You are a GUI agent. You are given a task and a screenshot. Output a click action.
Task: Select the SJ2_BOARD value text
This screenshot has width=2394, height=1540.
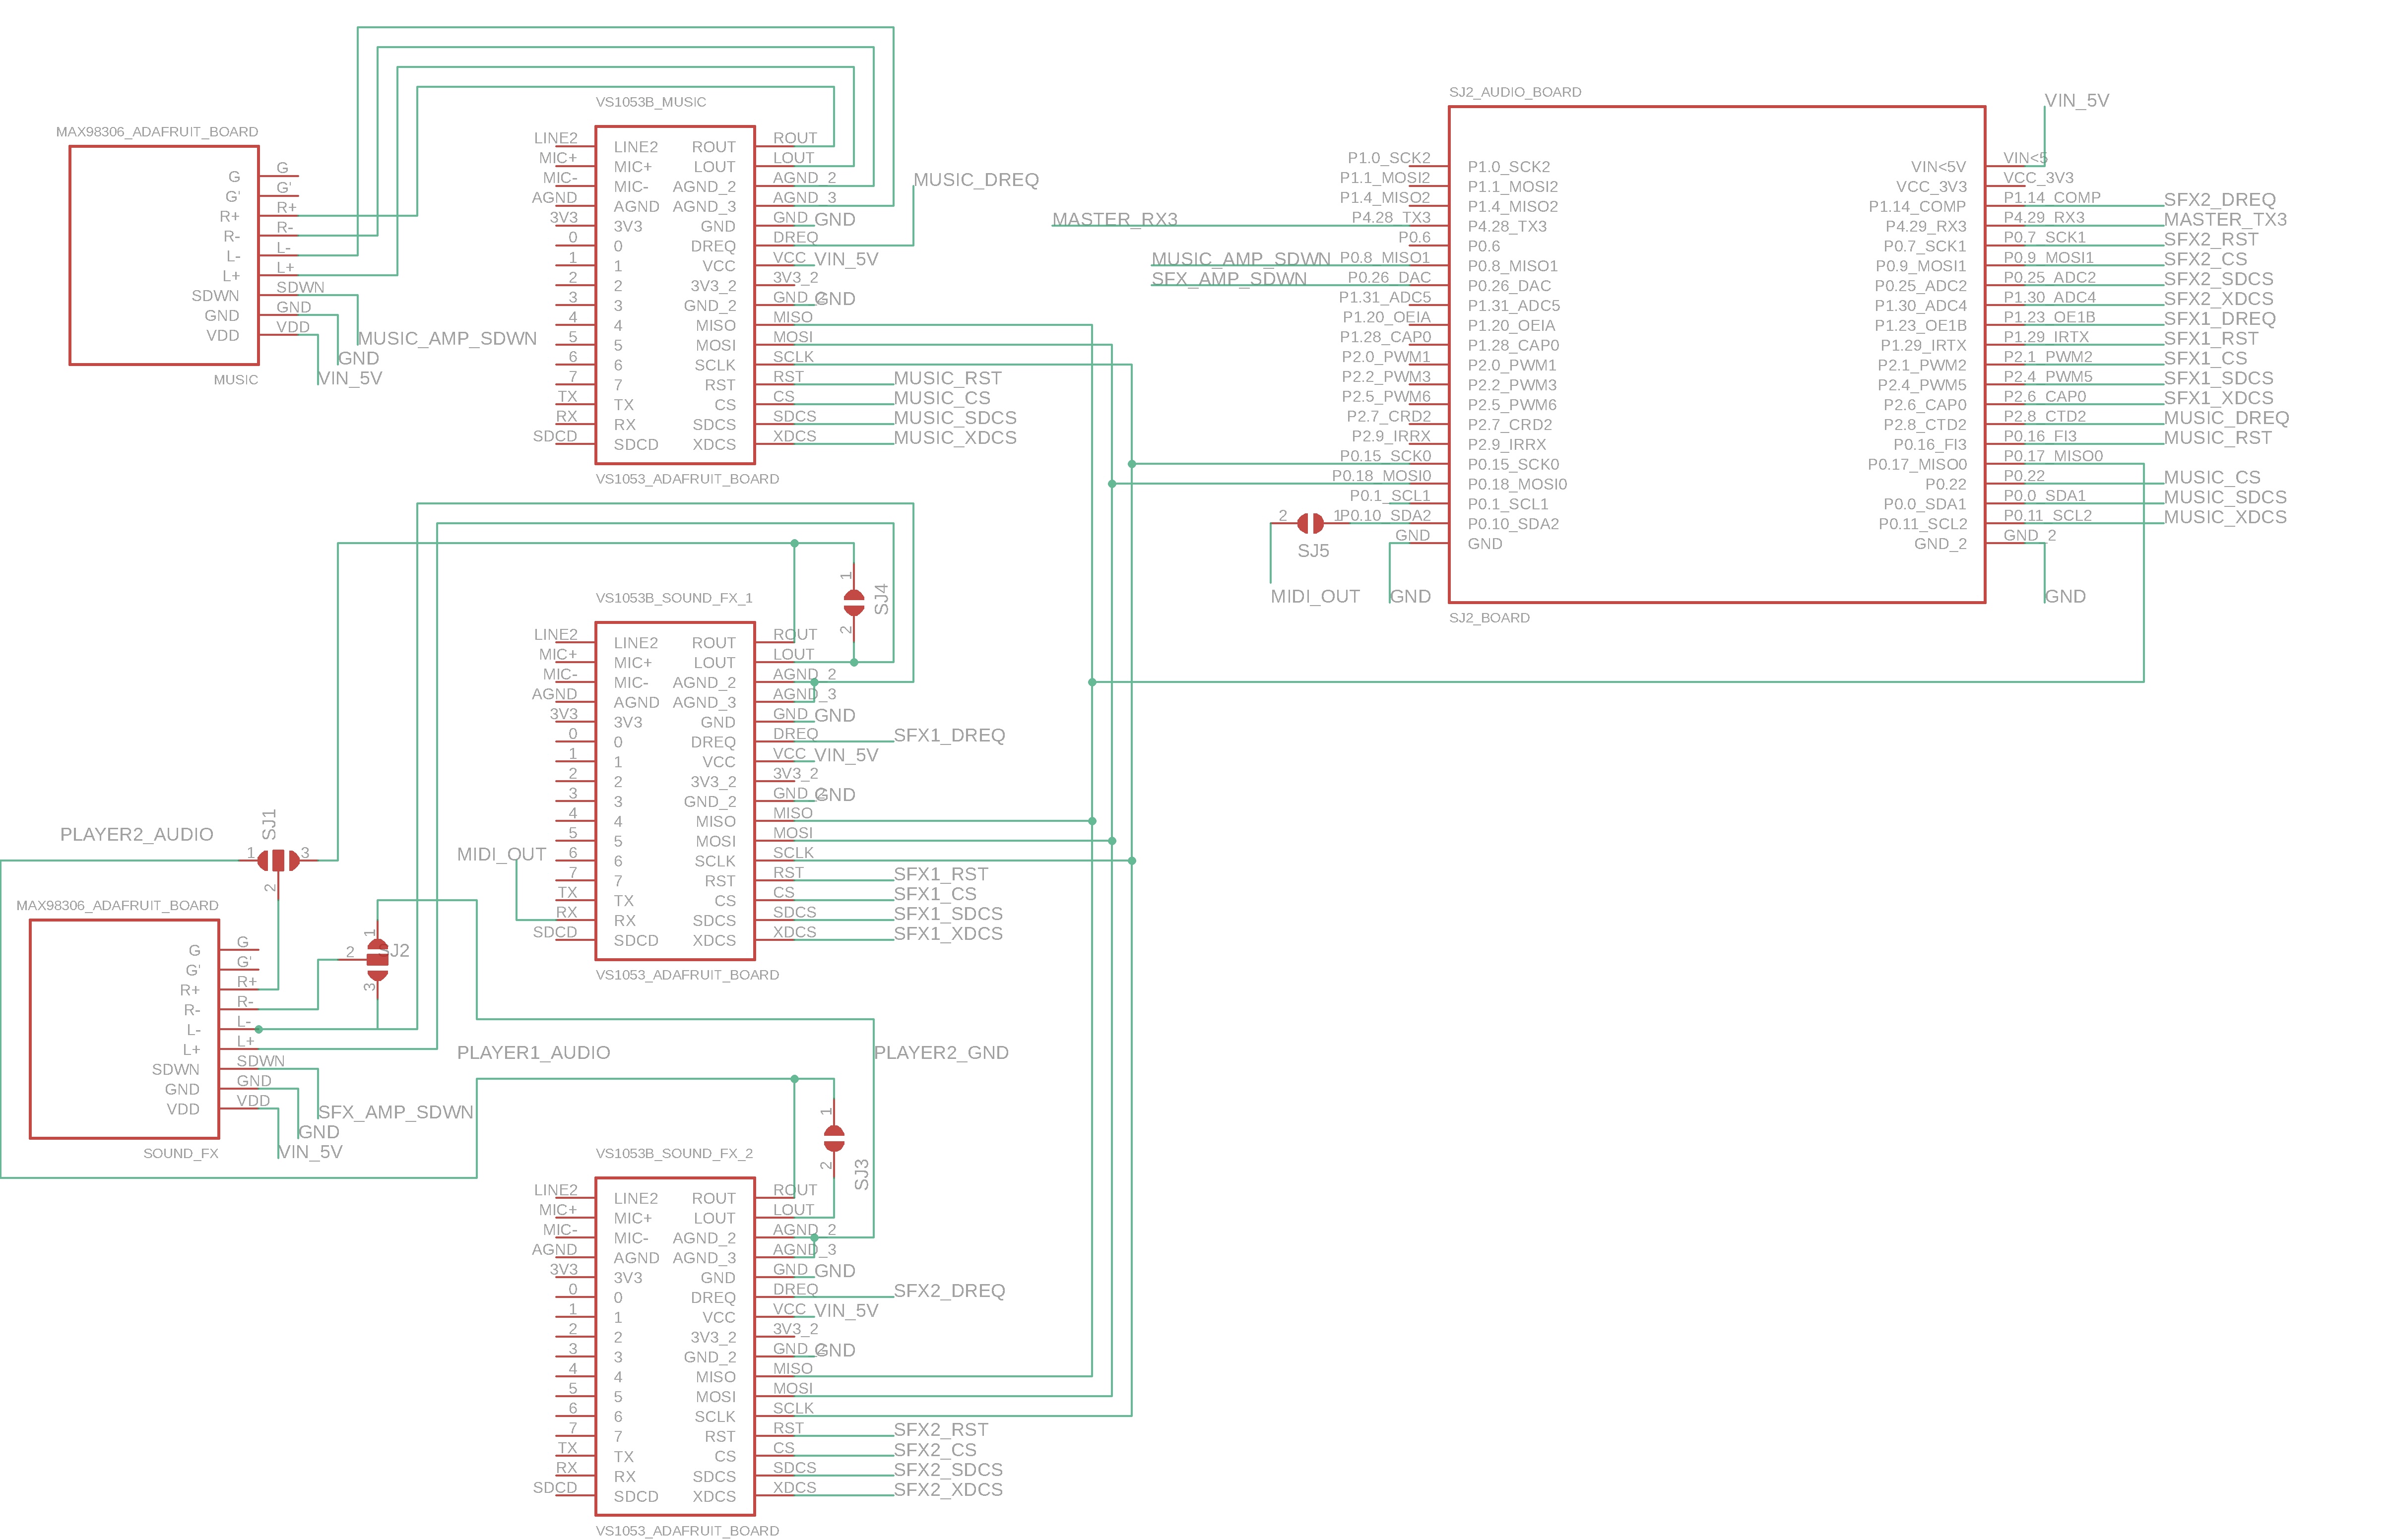coord(1489,618)
